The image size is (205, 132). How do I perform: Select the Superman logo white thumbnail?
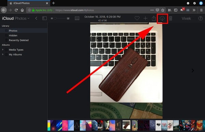click(158, 126)
